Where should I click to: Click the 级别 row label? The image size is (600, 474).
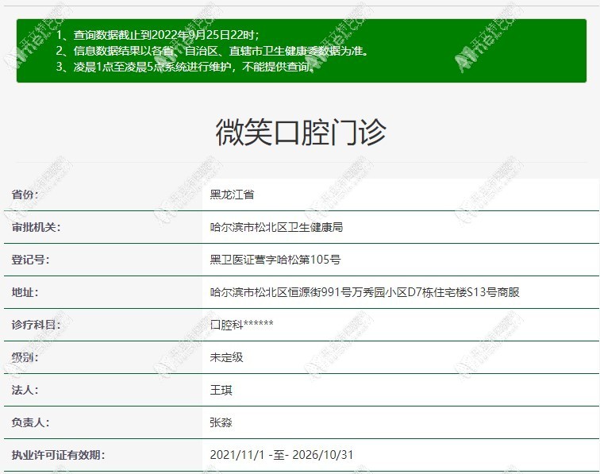click(25, 357)
